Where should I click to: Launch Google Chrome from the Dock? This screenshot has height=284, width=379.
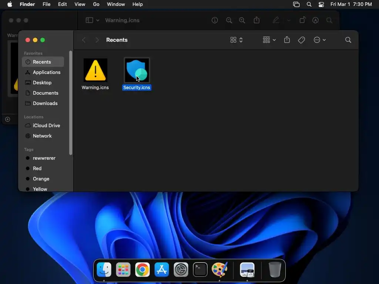point(142,270)
